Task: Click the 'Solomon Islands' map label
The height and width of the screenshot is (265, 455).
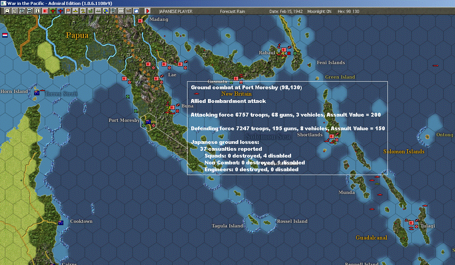Action: (404, 151)
